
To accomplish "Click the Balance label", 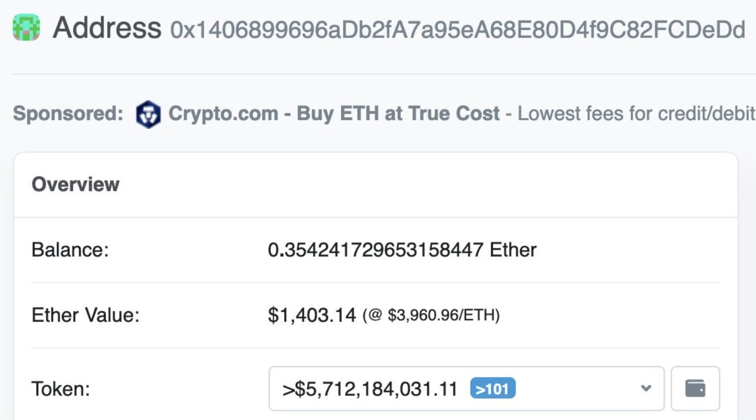I will (70, 250).
